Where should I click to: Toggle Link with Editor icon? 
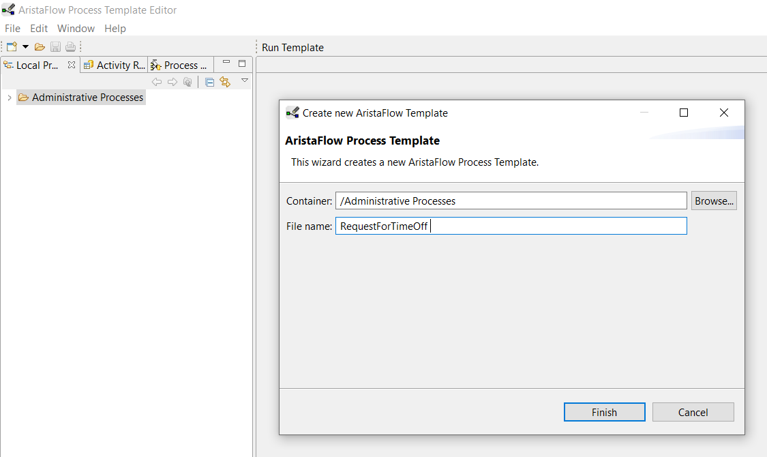(x=225, y=82)
